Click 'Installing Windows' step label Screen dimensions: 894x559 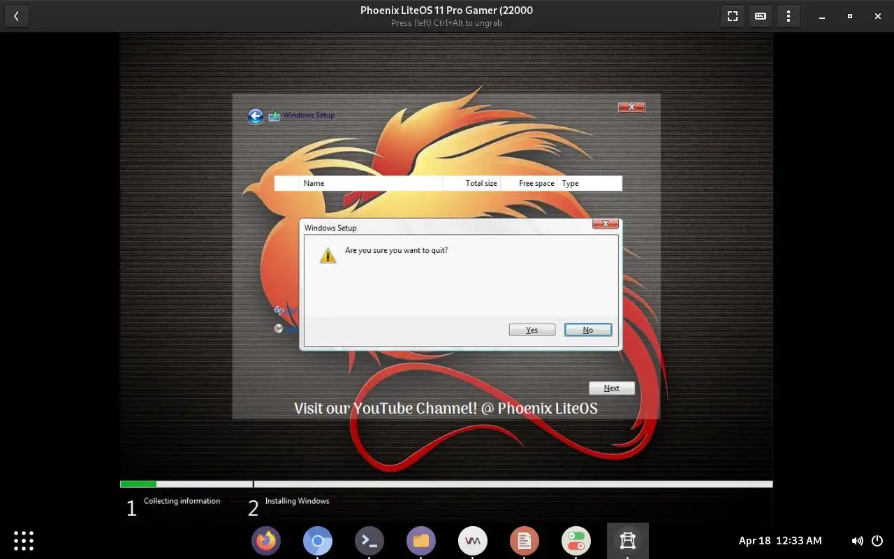297,501
